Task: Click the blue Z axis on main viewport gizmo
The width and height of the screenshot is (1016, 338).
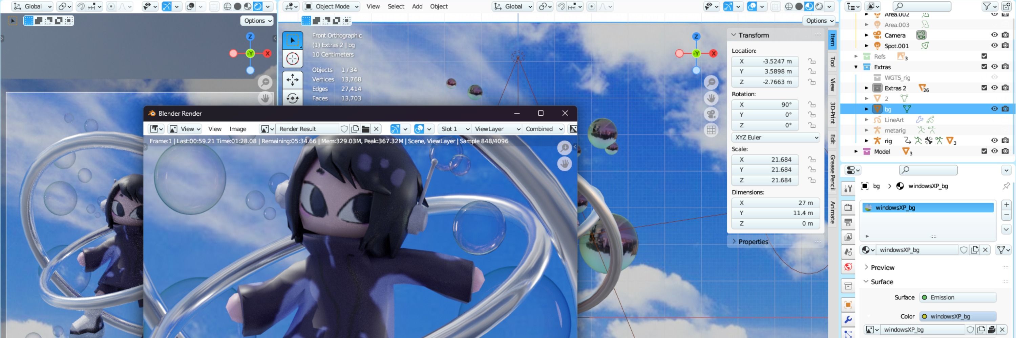Action: [x=696, y=36]
